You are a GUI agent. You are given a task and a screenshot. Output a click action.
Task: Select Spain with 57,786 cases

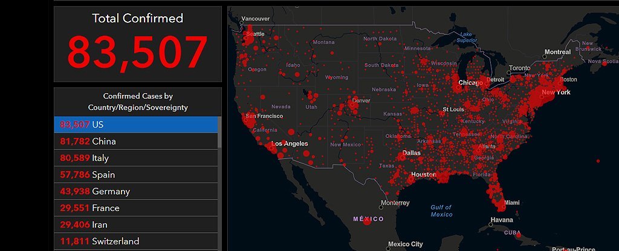136,175
